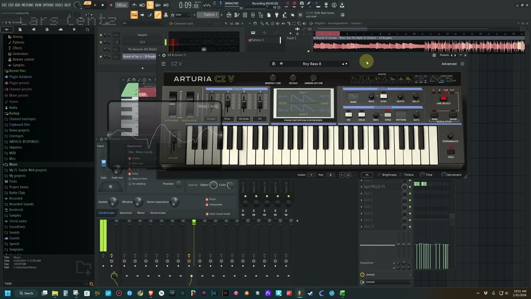
Task: Open the metronome tool in the top toolbar
Action: point(134,5)
